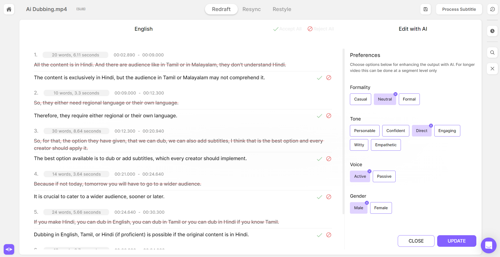Screen dimensions: 500x257
Task: Click UPDATE to apply AI preferences
Action: pos(457,241)
